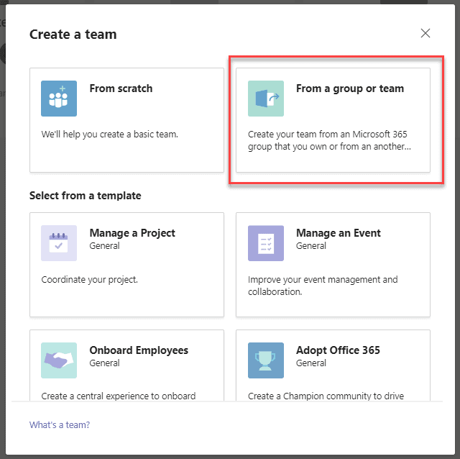The height and width of the screenshot is (459, 460).
Task: Click General label under Onboard Employees
Action: 104,363
